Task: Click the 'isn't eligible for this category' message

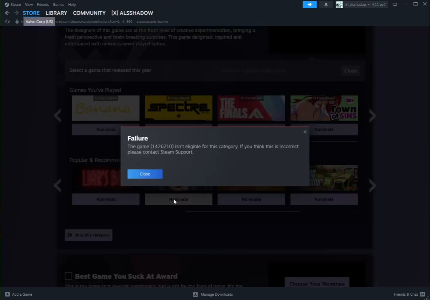Action: point(213,149)
